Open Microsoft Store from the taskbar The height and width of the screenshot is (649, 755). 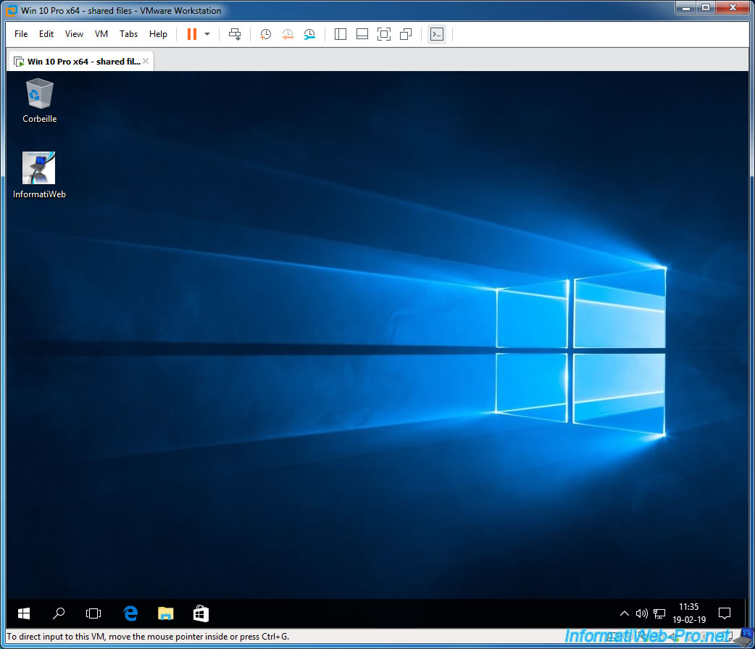click(201, 613)
